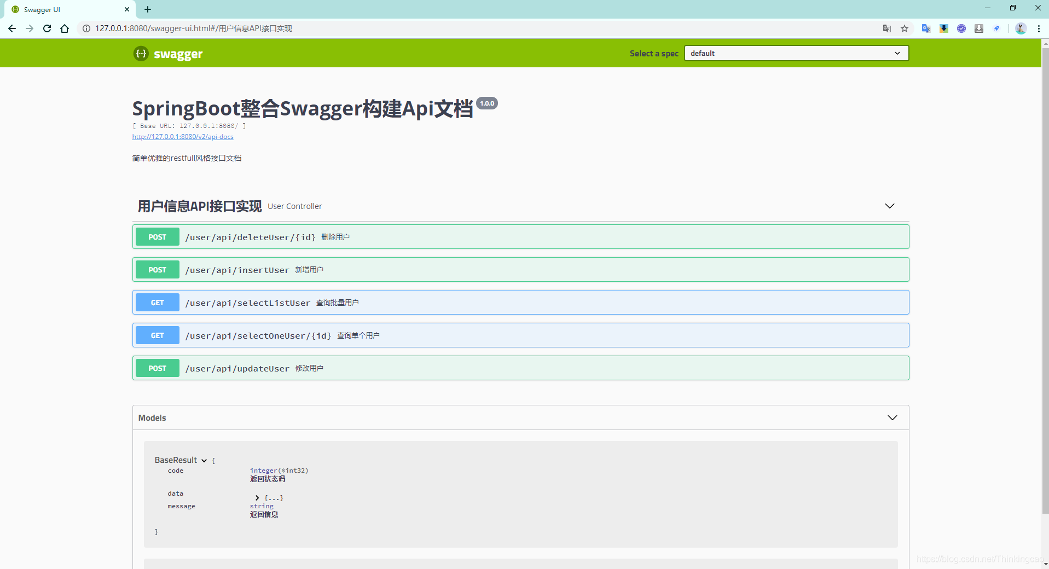Click the Models section heading

tap(152, 418)
